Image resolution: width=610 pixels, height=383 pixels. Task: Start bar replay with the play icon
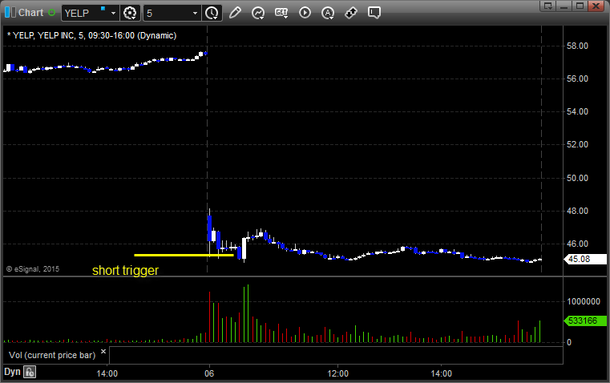(x=305, y=13)
